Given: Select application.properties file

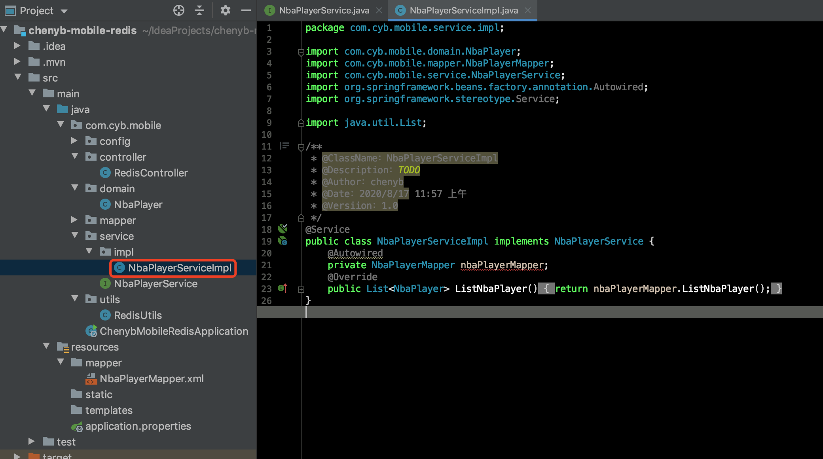Looking at the screenshot, I should tap(138, 426).
